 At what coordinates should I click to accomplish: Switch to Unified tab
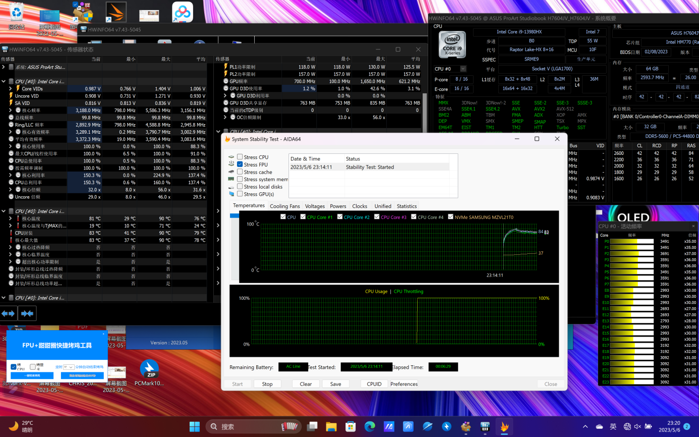click(383, 206)
